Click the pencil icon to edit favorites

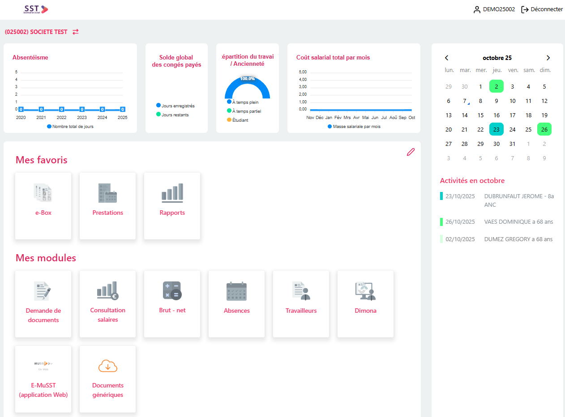pos(411,152)
